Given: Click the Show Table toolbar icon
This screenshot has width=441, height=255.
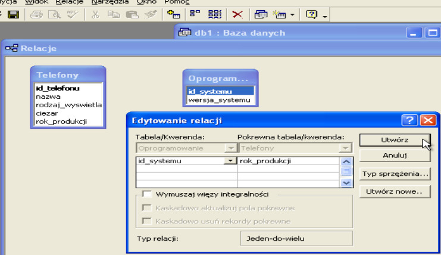Looking at the screenshot, I should pos(178,13).
